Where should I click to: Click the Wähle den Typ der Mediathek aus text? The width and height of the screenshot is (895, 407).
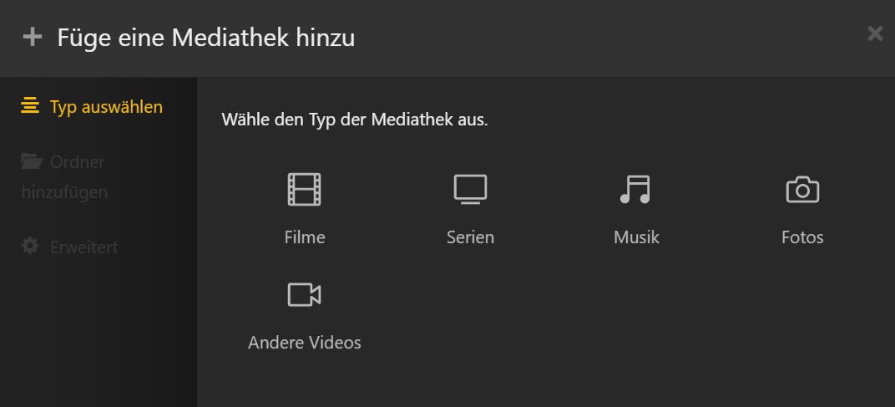point(355,120)
